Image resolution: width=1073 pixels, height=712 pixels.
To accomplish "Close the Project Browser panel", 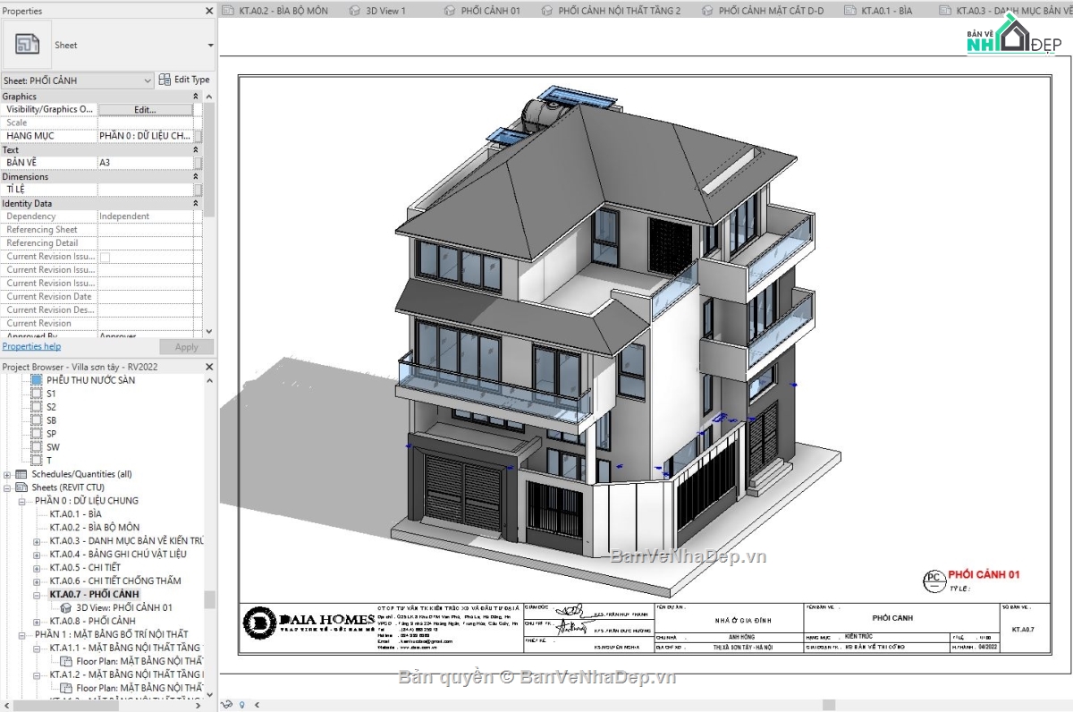I will (208, 367).
